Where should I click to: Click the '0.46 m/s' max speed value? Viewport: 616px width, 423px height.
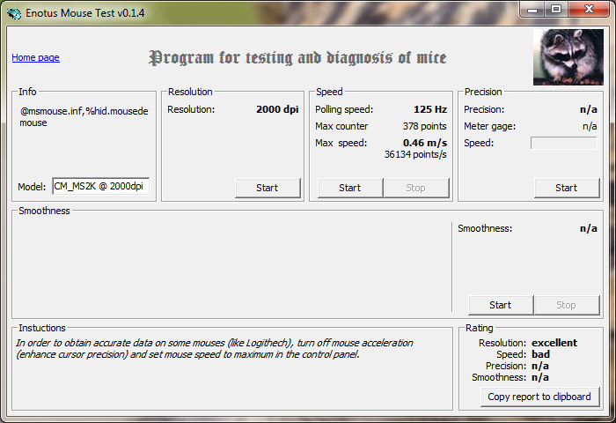pyautogui.click(x=425, y=143)
